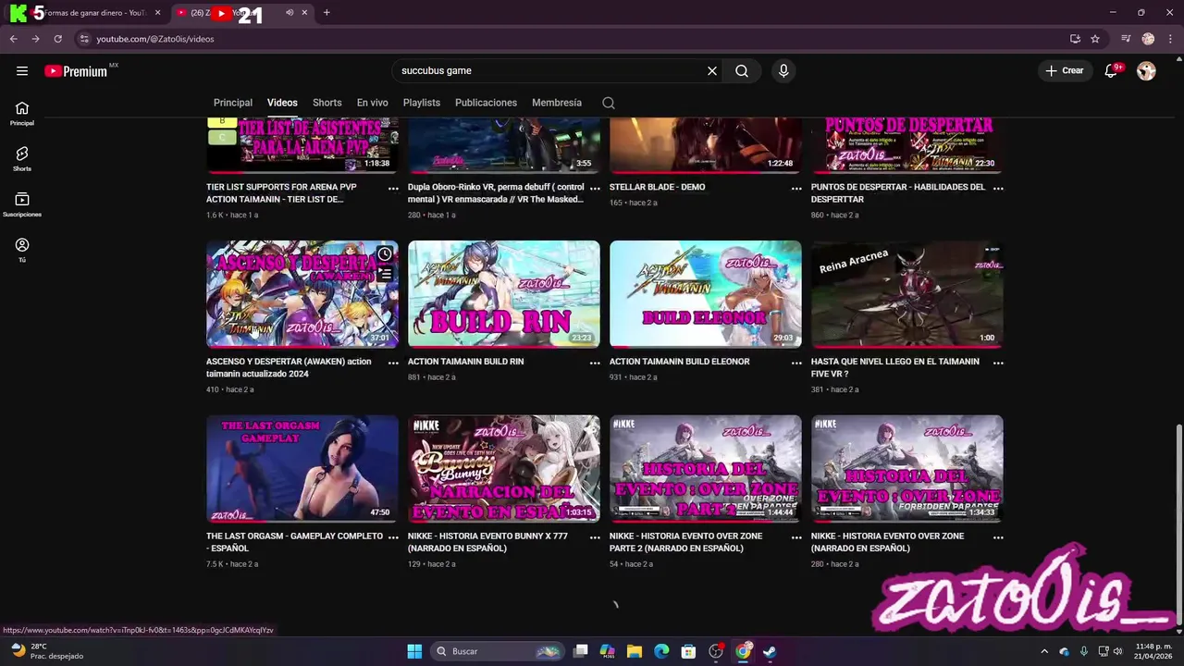
Task: Open Suscripciones in left sidebar
Action: pyautogui.click(x=22, y=204)
